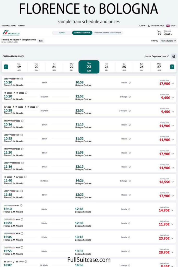Image resolution: width=178 pixels, height=267 pixels.
Task: Go to next dates with right arrow
Action: pyautogui.click(x=172, y=67)
